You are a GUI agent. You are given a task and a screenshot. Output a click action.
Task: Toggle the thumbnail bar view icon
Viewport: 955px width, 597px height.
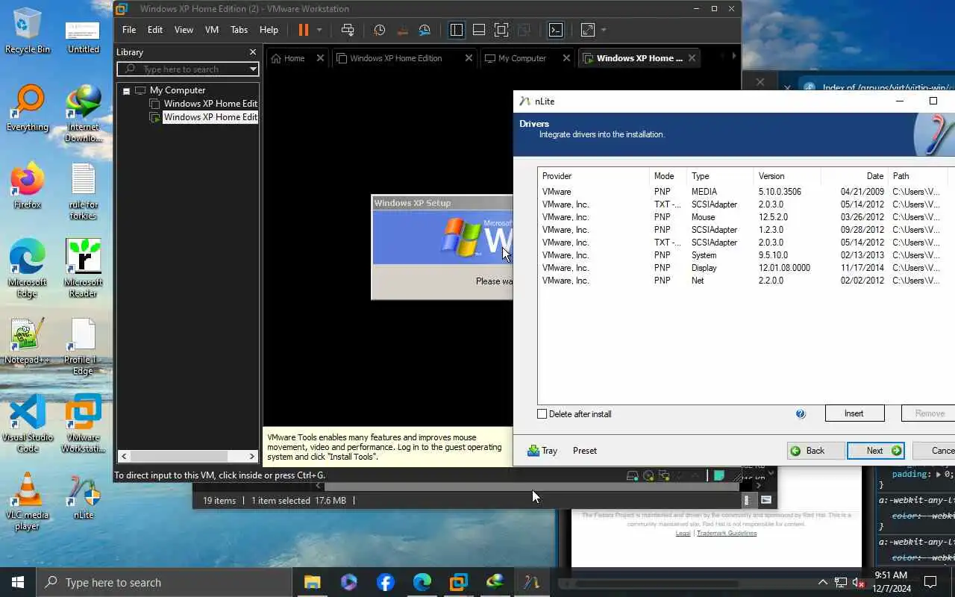(x=479, y=30)
